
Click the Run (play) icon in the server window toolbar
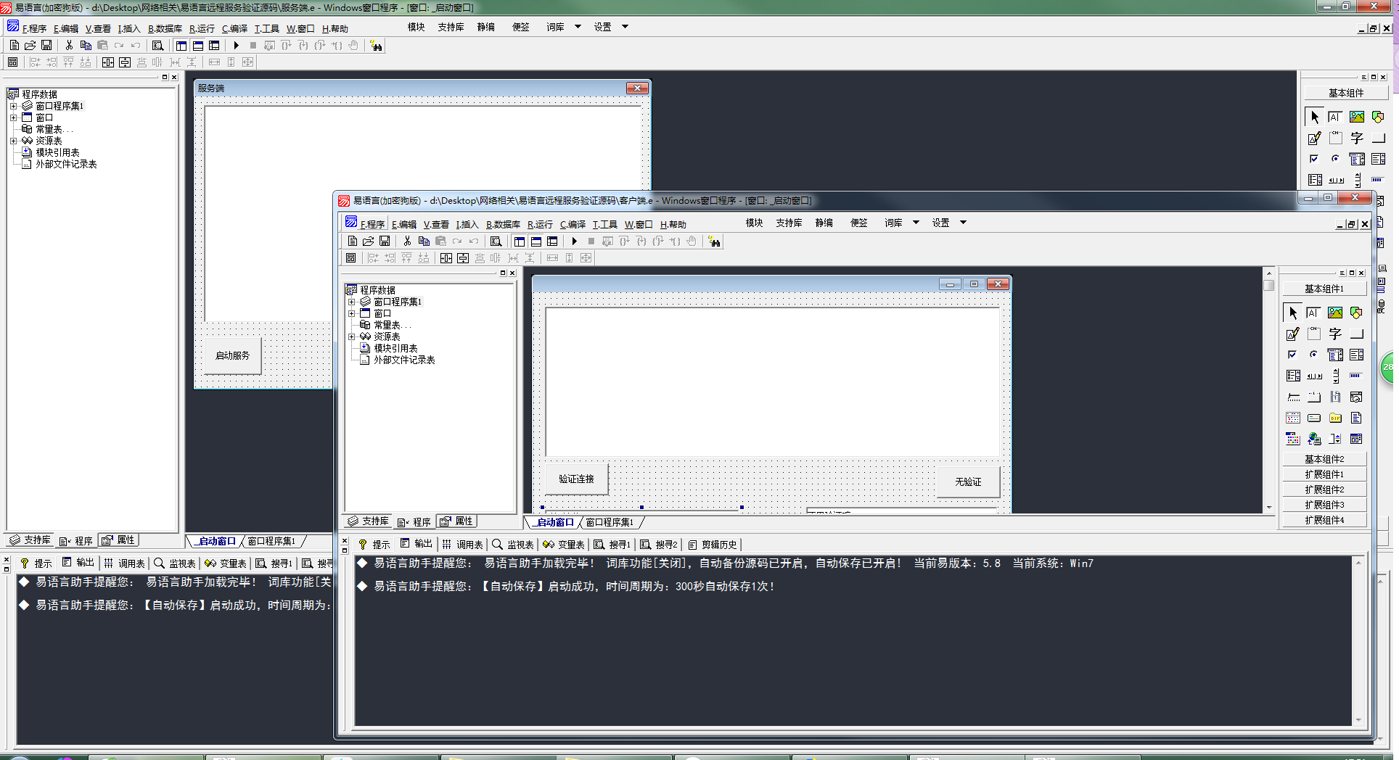point(236,45)
